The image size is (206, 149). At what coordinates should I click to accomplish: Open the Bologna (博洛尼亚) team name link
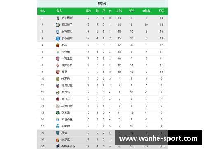(x=67, y=86)
